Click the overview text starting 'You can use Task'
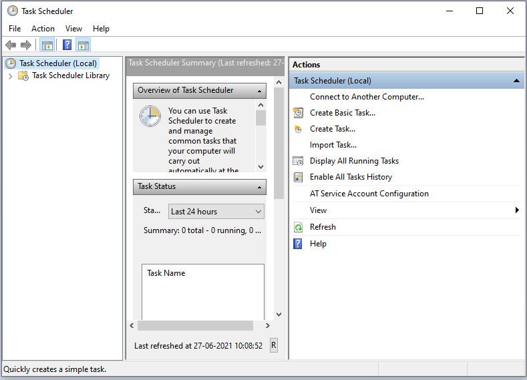527x380 pixels. tap(203, 140)
